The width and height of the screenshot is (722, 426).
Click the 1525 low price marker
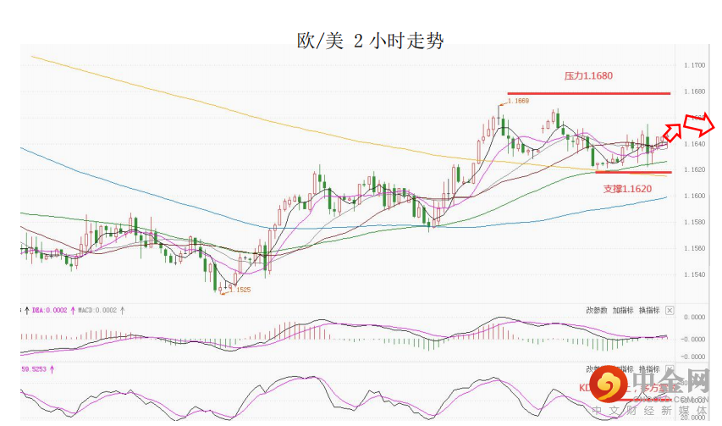coord(242,290)
